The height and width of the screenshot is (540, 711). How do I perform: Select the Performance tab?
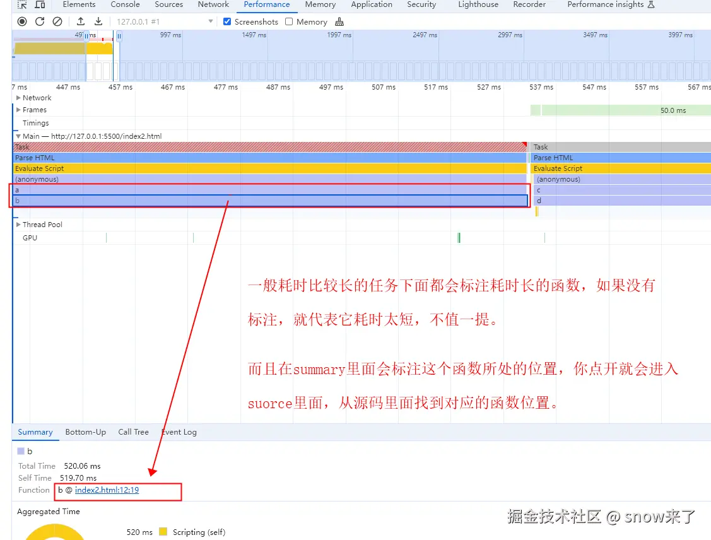267,4
